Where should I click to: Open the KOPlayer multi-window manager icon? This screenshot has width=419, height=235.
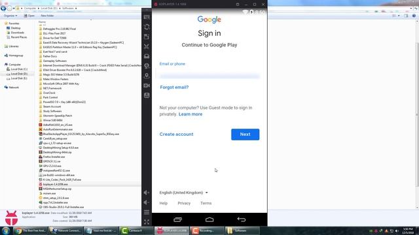point(147,37)
